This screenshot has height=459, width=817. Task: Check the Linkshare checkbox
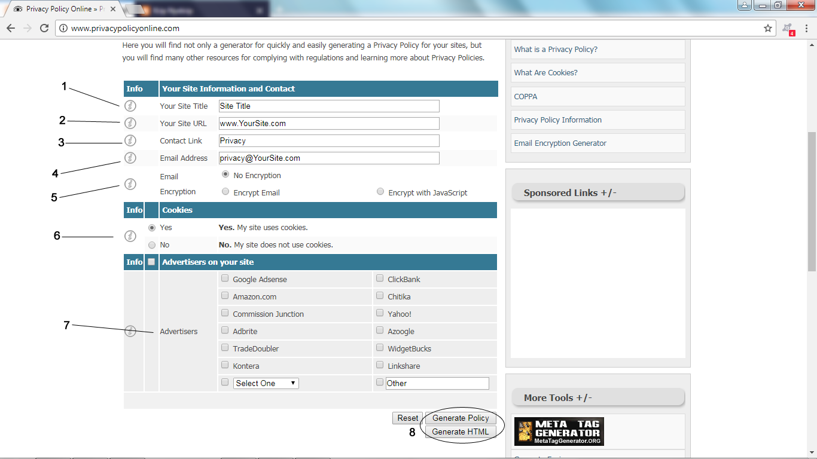[x=380, y=365]
